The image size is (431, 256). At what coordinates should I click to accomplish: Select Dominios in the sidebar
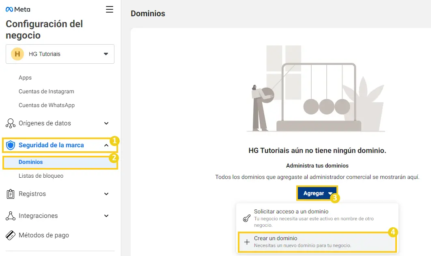click(60, 162)
